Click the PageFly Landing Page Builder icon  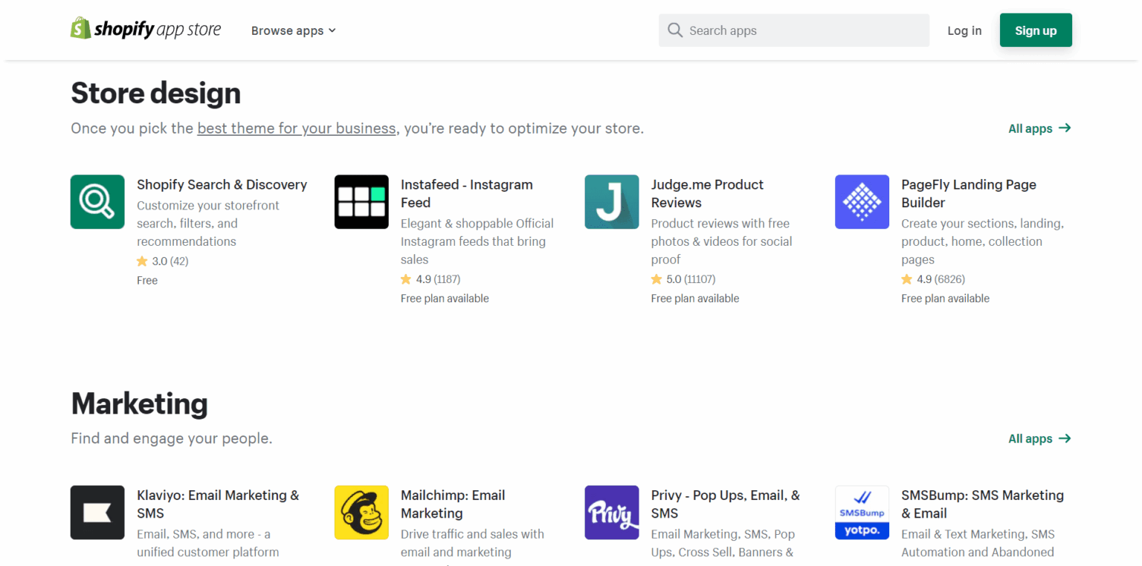(862, 201)
